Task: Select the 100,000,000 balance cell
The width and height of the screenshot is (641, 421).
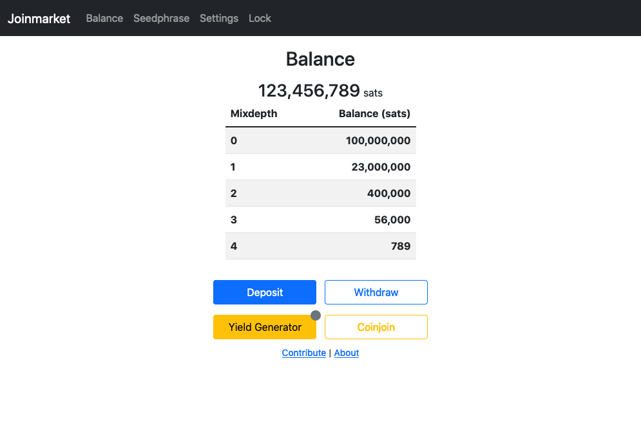Action: click(x=378, y=140)
